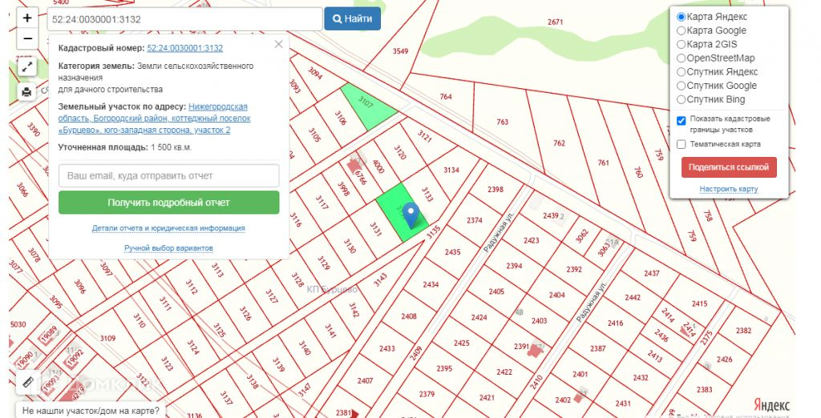The width and height of the screenshot is (821, 418).
Task: Click parcel 2423 on the map
Action: coord(532,241)
